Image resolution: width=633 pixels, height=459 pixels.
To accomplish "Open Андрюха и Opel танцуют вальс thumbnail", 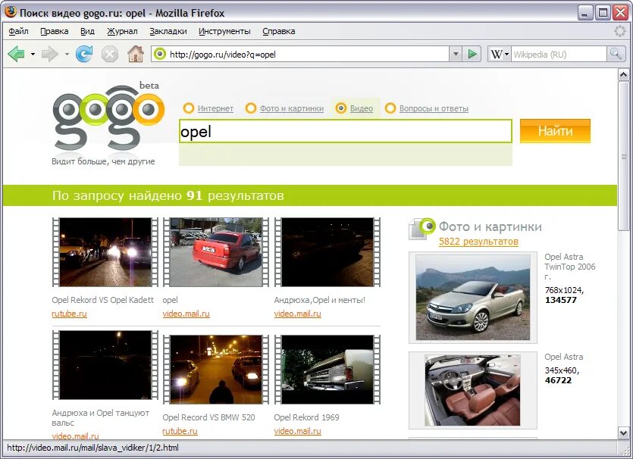I will pos(105,365).
